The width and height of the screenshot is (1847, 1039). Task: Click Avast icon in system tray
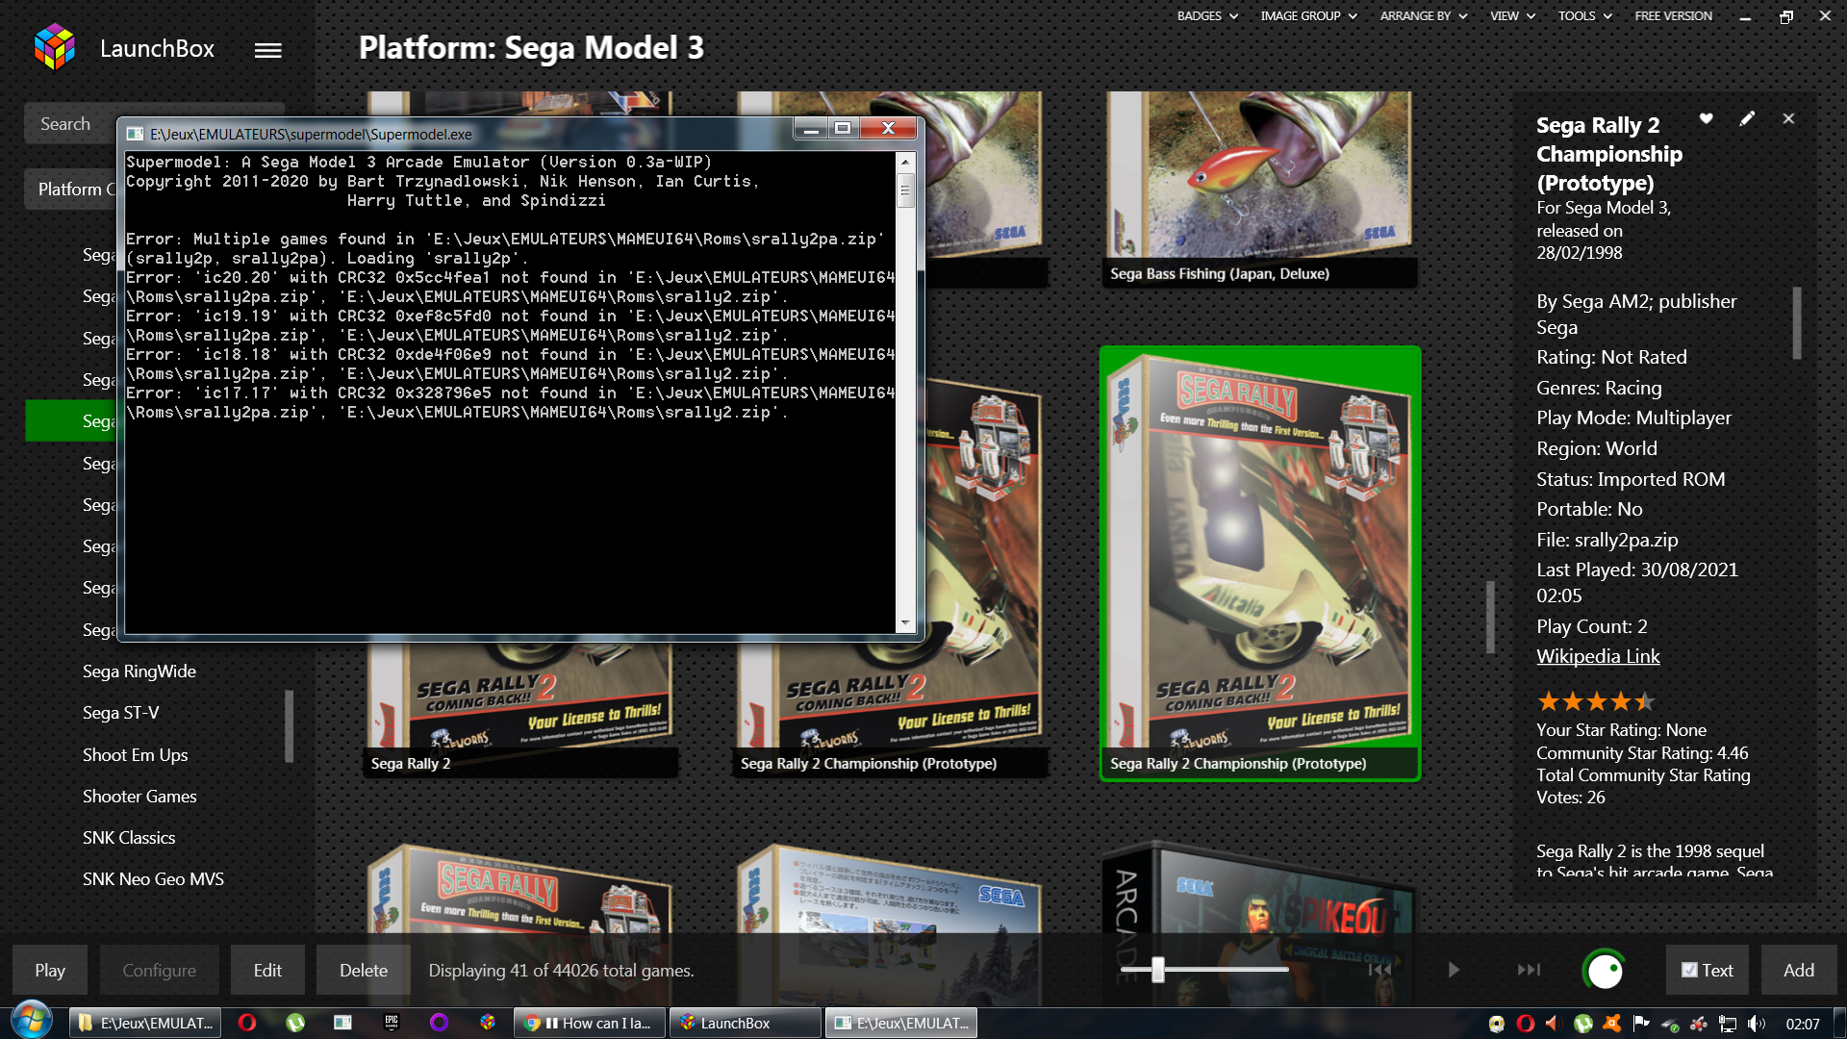[x=1611, y=1024]
